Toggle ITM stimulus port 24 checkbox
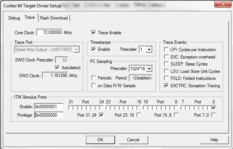233x149 pixels. coord(101,107)
